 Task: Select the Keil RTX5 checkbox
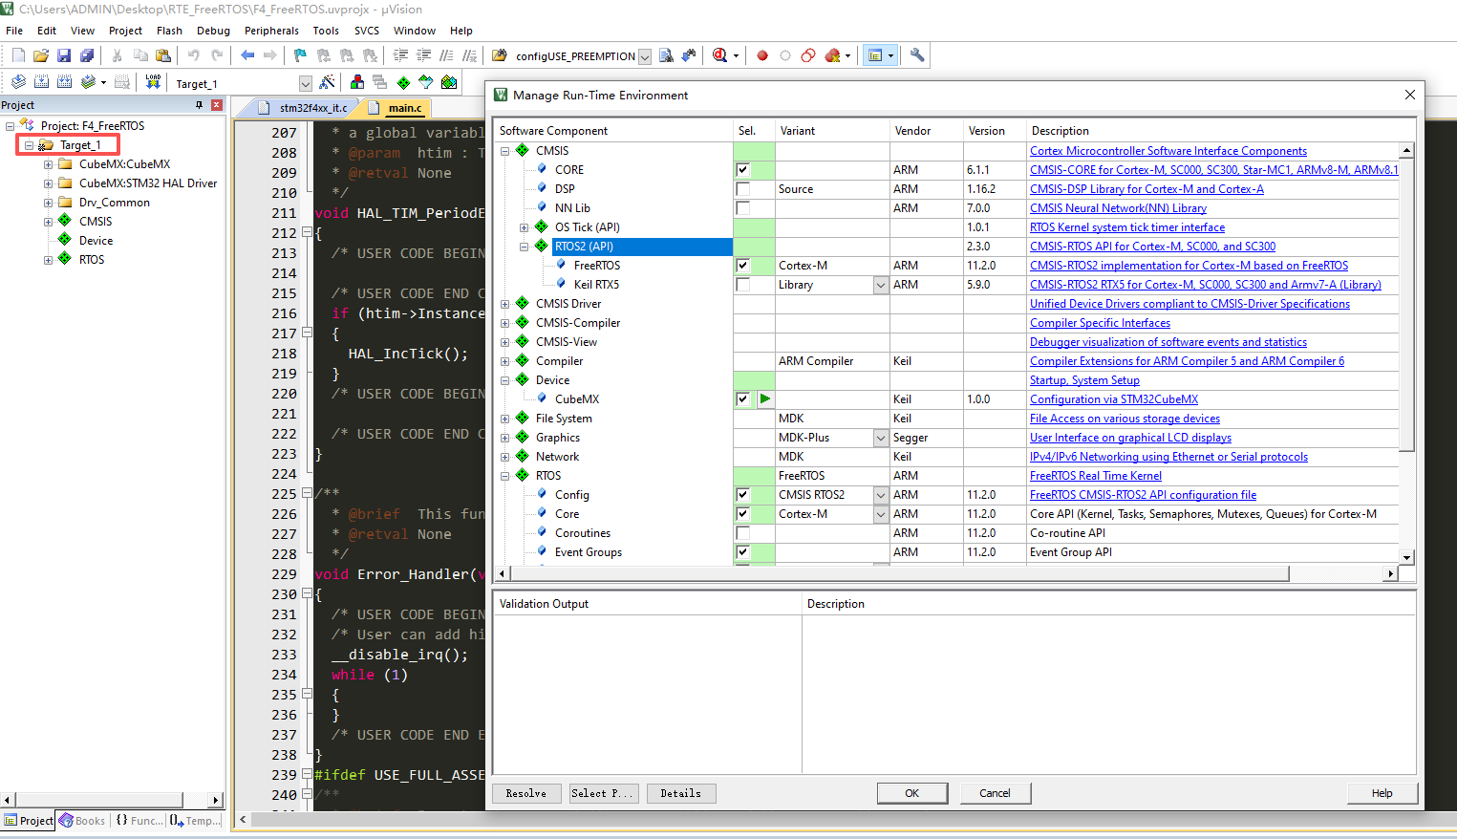click(742, 285)
